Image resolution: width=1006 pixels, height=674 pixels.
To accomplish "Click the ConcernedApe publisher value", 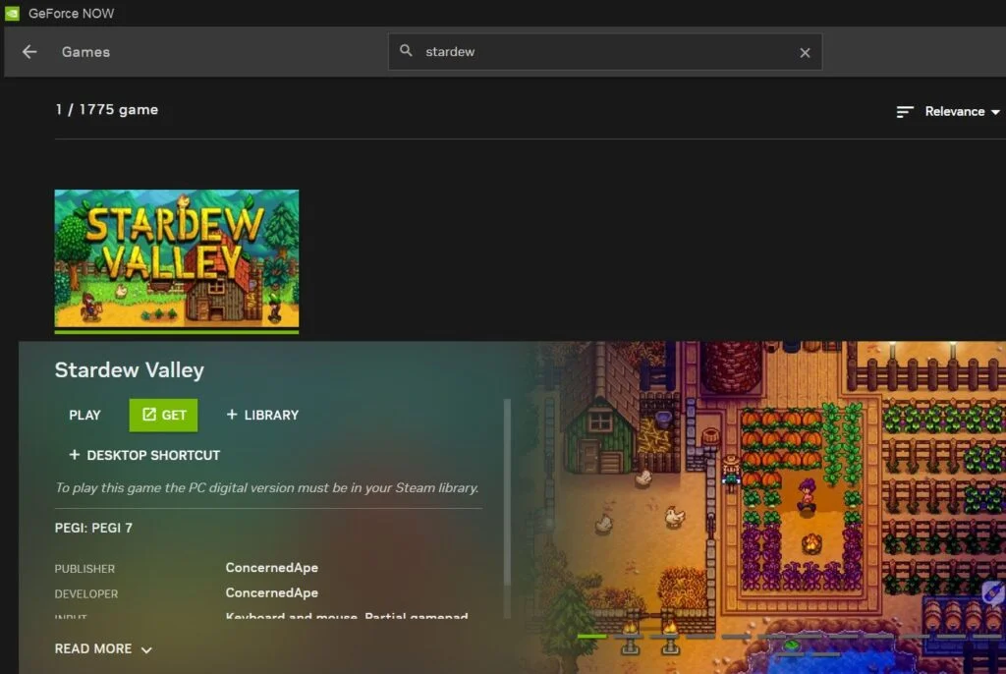I will [272, 568].
